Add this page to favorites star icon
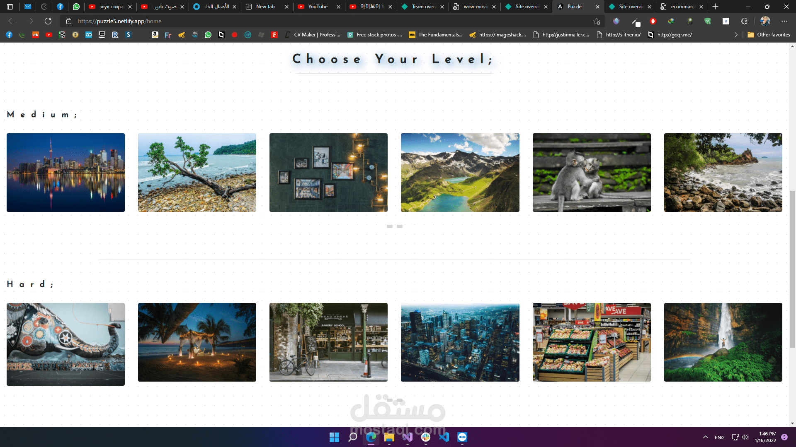 click(597, 21)
